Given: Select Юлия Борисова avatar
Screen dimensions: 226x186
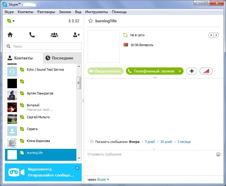Looking at the screenshot, I should 12,143.
